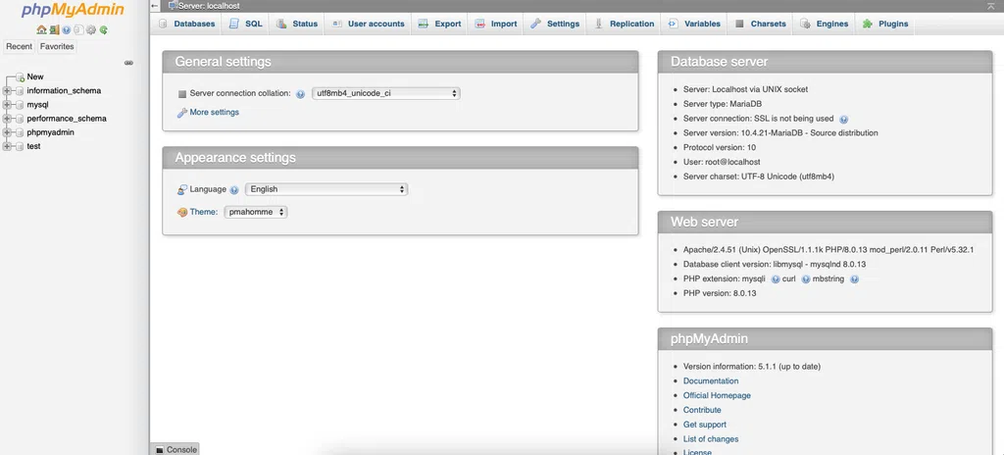Open the Documentation link

(711, 381)
